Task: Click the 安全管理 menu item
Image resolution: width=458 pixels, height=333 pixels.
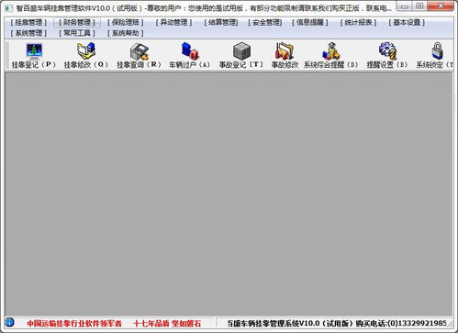Action: click(x=265, y=22)
